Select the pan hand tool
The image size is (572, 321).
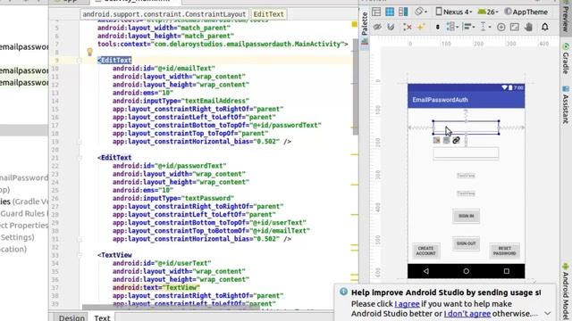pos(528,27)
